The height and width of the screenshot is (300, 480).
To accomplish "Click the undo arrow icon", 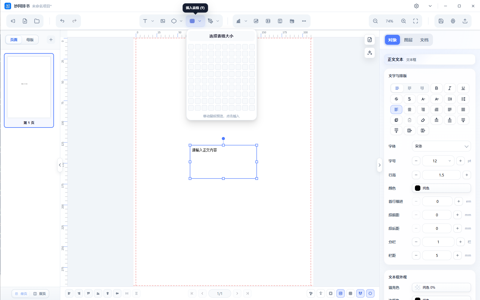I will 62,21.
